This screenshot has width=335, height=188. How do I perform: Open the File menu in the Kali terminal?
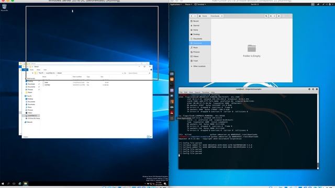(x=181, y=92)
